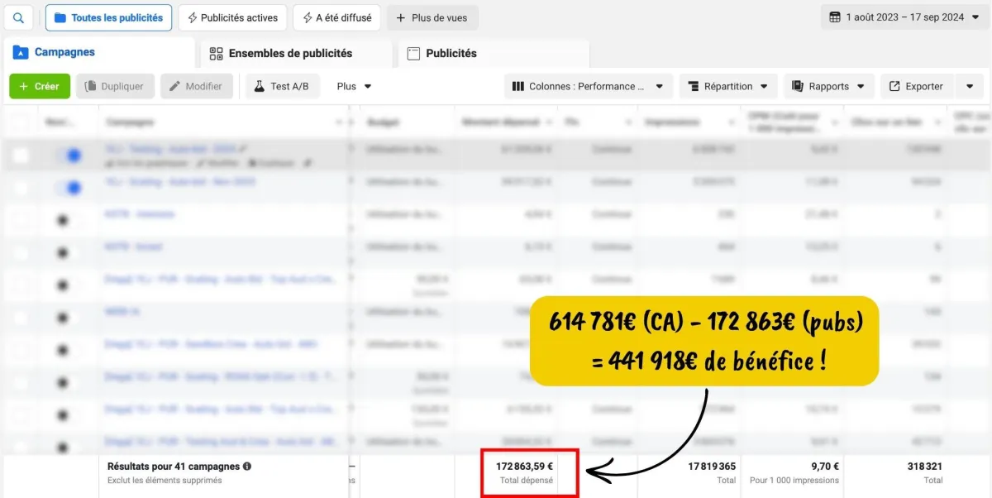This screenshot has height=498, width=992.
Task: Open the Répartition dropdown
Action: pyautogui.click(x=728, y=86)
